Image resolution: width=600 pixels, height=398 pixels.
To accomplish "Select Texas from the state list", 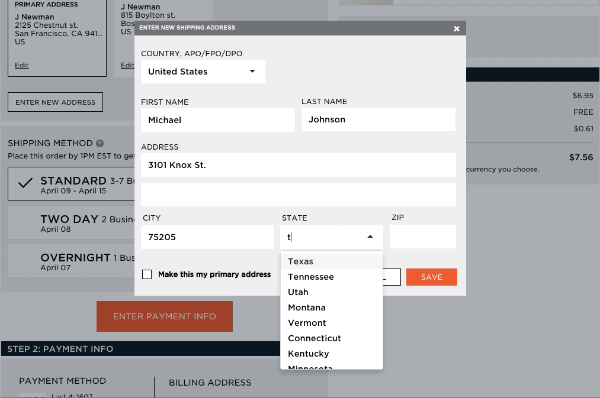I will coord(300,261).
